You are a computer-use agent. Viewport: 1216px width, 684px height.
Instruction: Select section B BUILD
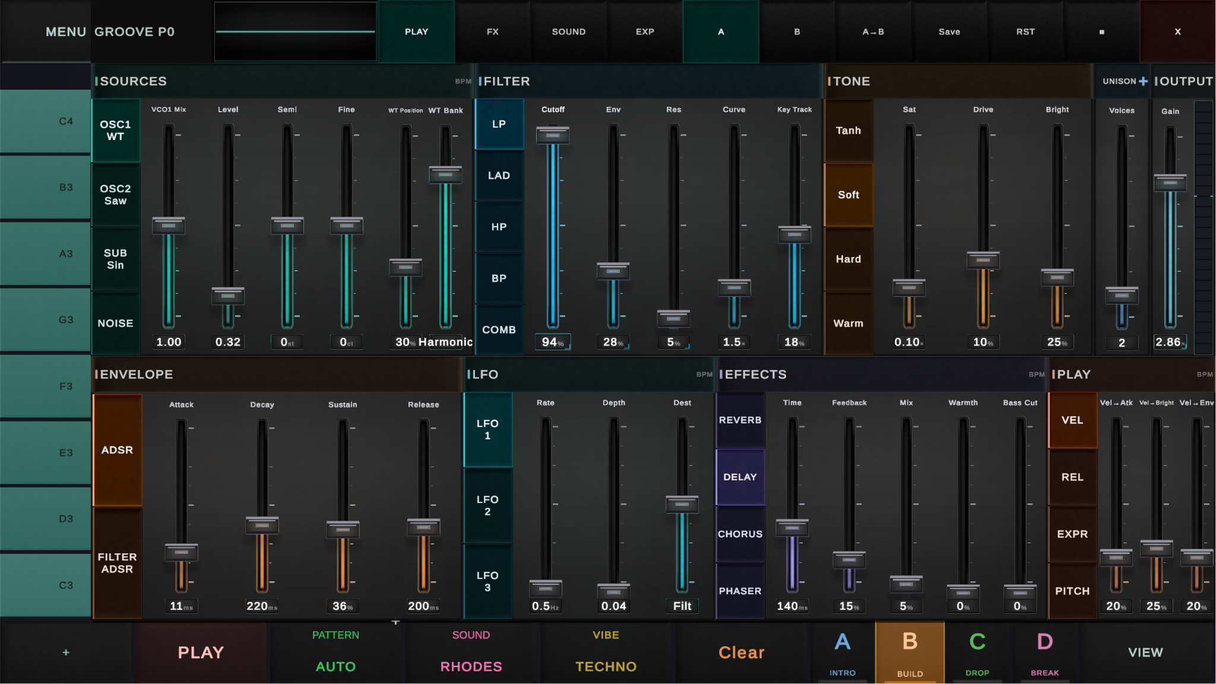(910, 652)
